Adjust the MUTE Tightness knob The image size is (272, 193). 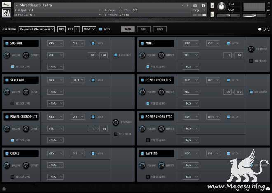pos(251,49)
